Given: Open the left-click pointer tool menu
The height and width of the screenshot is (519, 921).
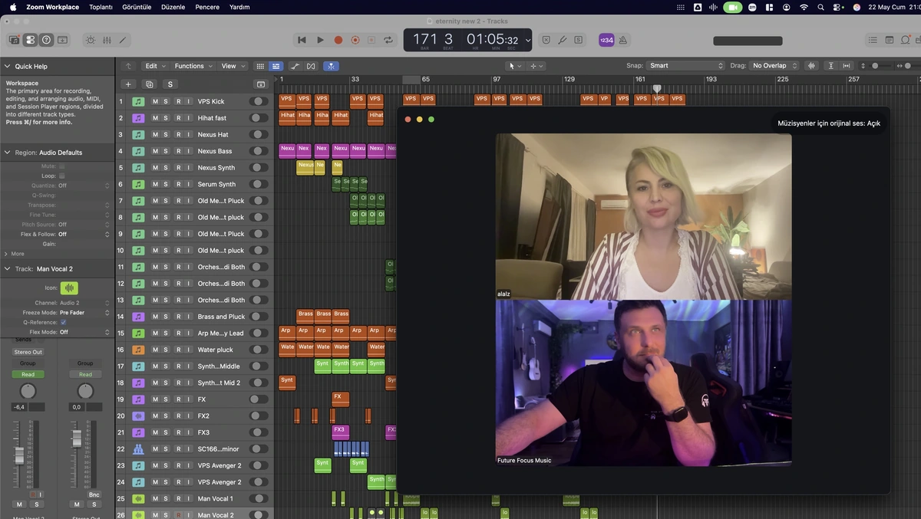Looking at the screenshot, I should click(x=515, y=66).
